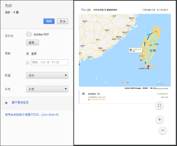Select the 全部 all pages radio button
This screenshot has height=146, width=177.
point(28,53)
